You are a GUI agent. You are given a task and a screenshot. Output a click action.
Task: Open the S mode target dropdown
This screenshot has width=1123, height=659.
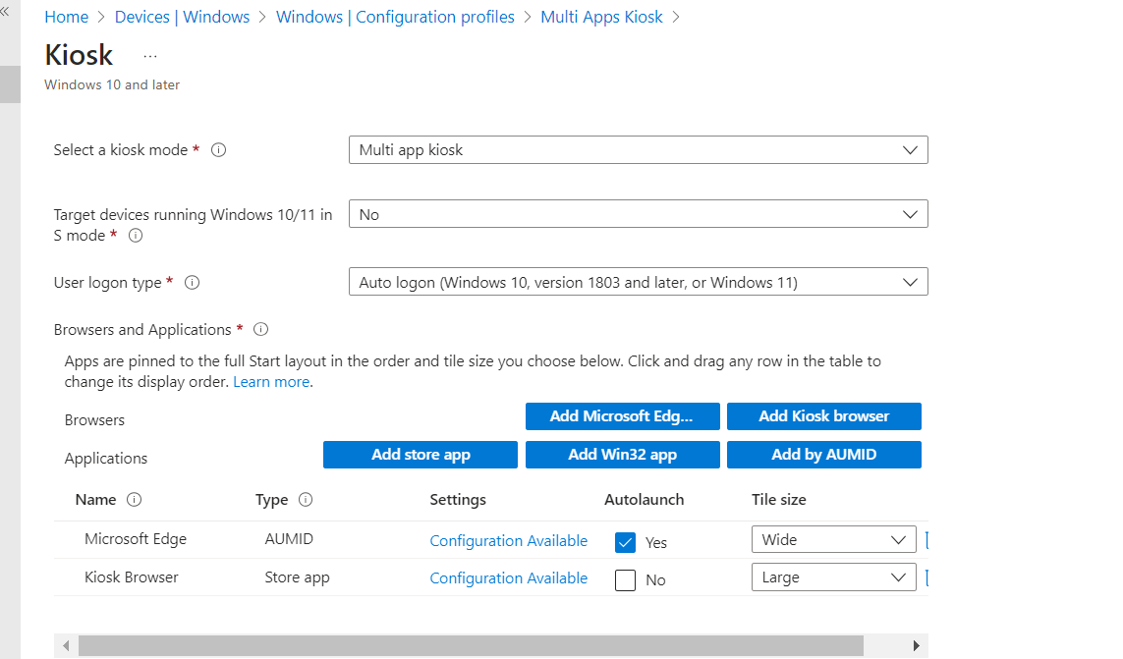coord(638,214)
